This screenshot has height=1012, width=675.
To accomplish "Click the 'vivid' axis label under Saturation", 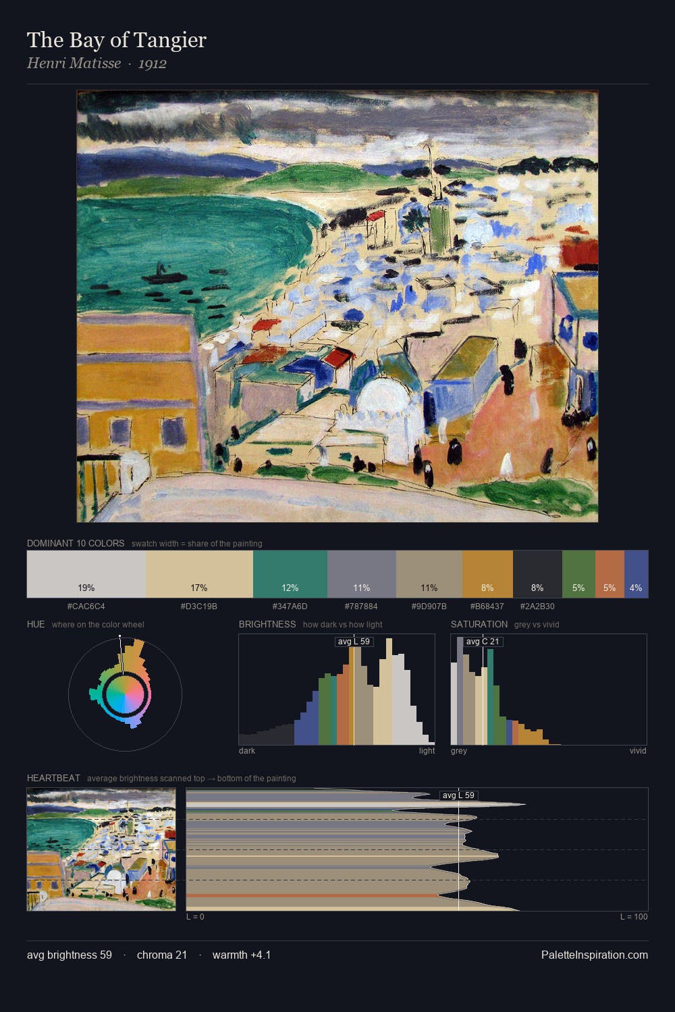I will (638, 751).
